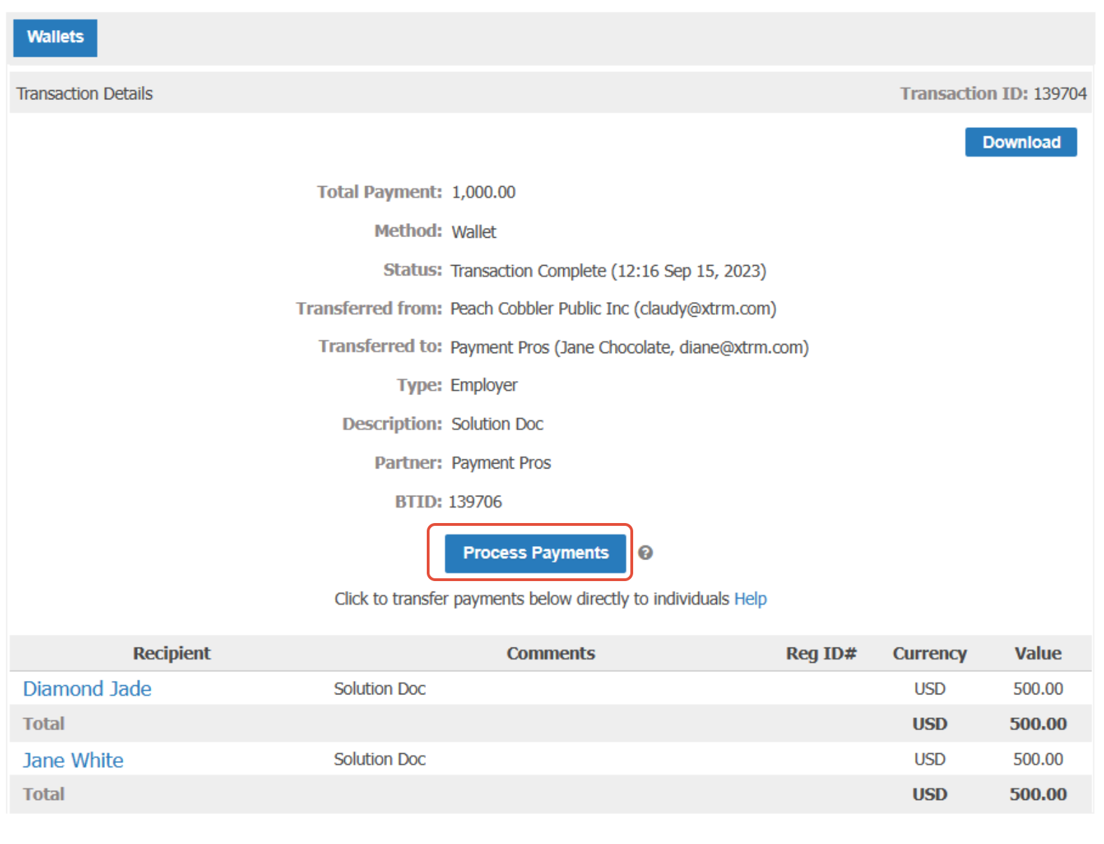Click the Value column header
Screen dimensions: 1104x844
[x=1038, y=653]
